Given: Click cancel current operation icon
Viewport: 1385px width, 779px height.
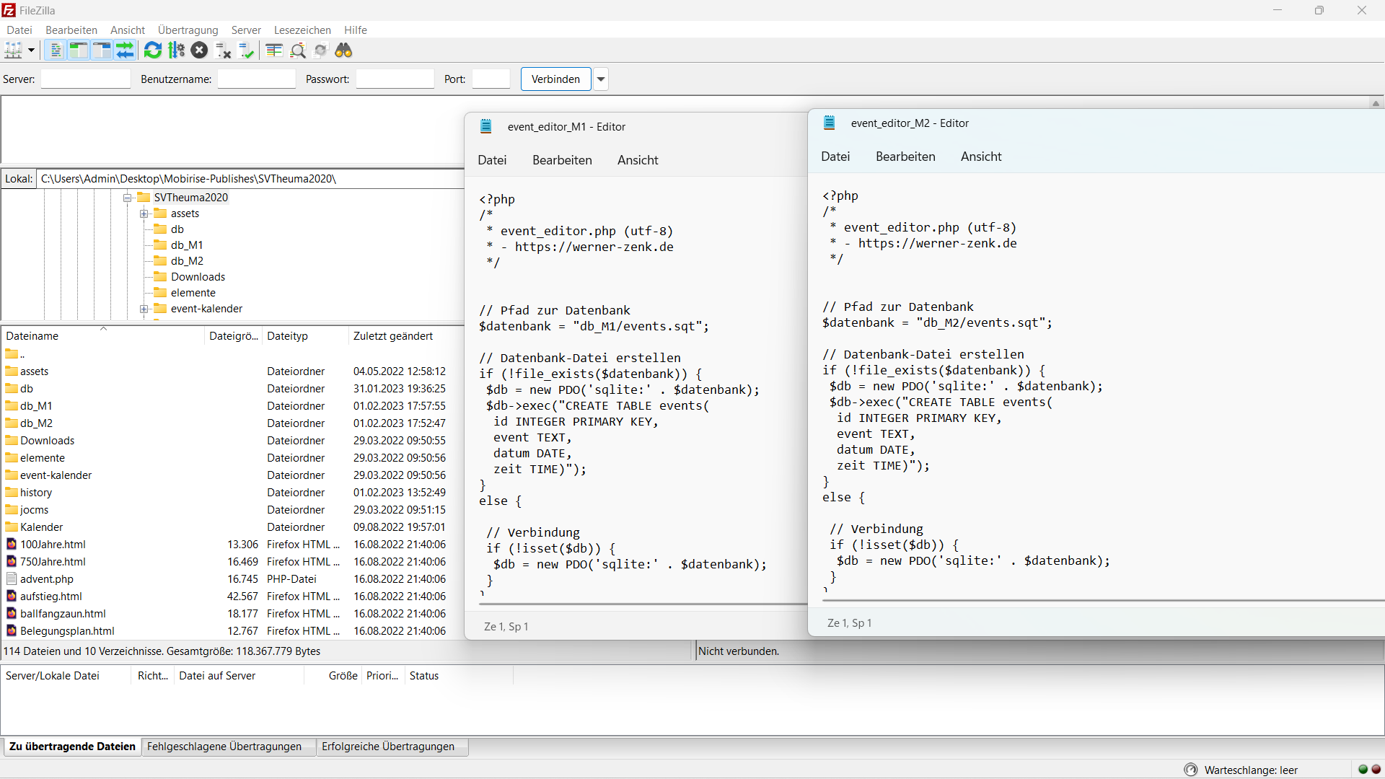Looking at the screenshot, I should tap(200, 50).
